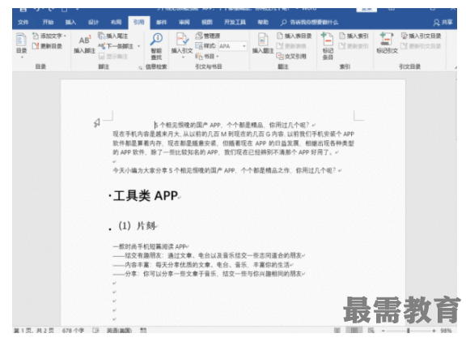Image resolution: width=466 pixels, height=342 pixels.
Task: Switch to read mode view icon
Action: [337, 331]
